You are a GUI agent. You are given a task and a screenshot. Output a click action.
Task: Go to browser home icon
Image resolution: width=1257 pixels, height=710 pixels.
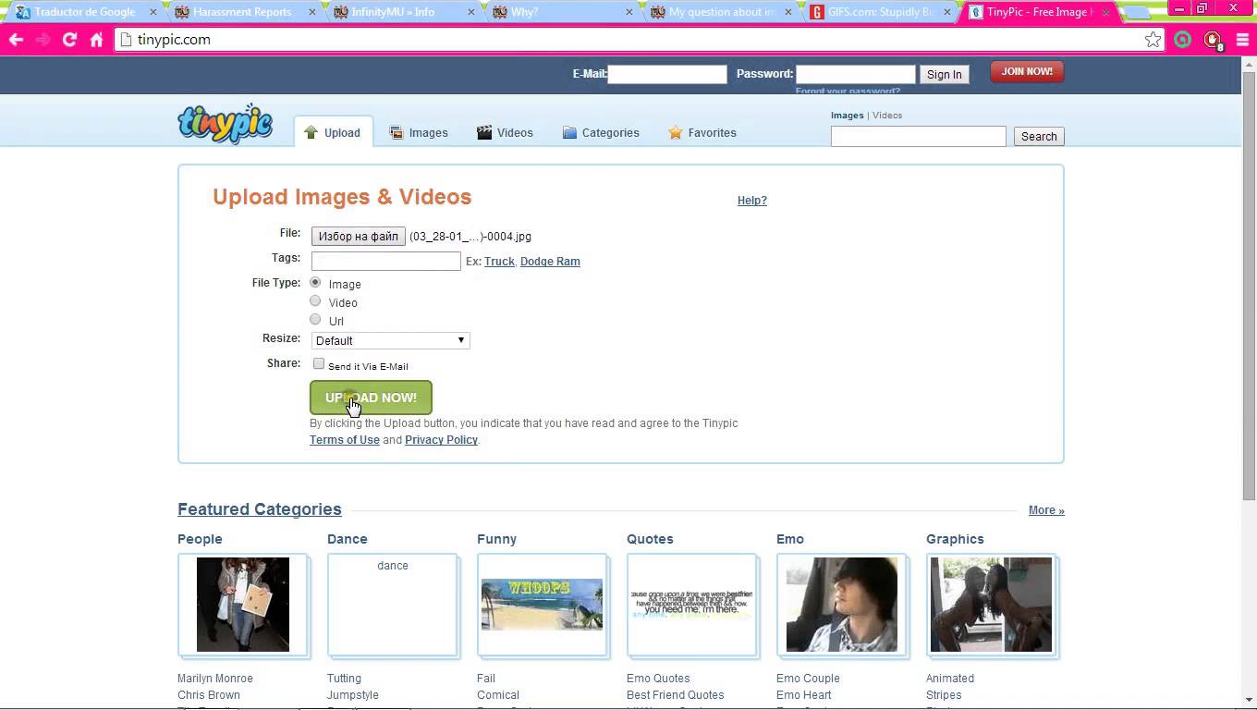tap(96, 40)
